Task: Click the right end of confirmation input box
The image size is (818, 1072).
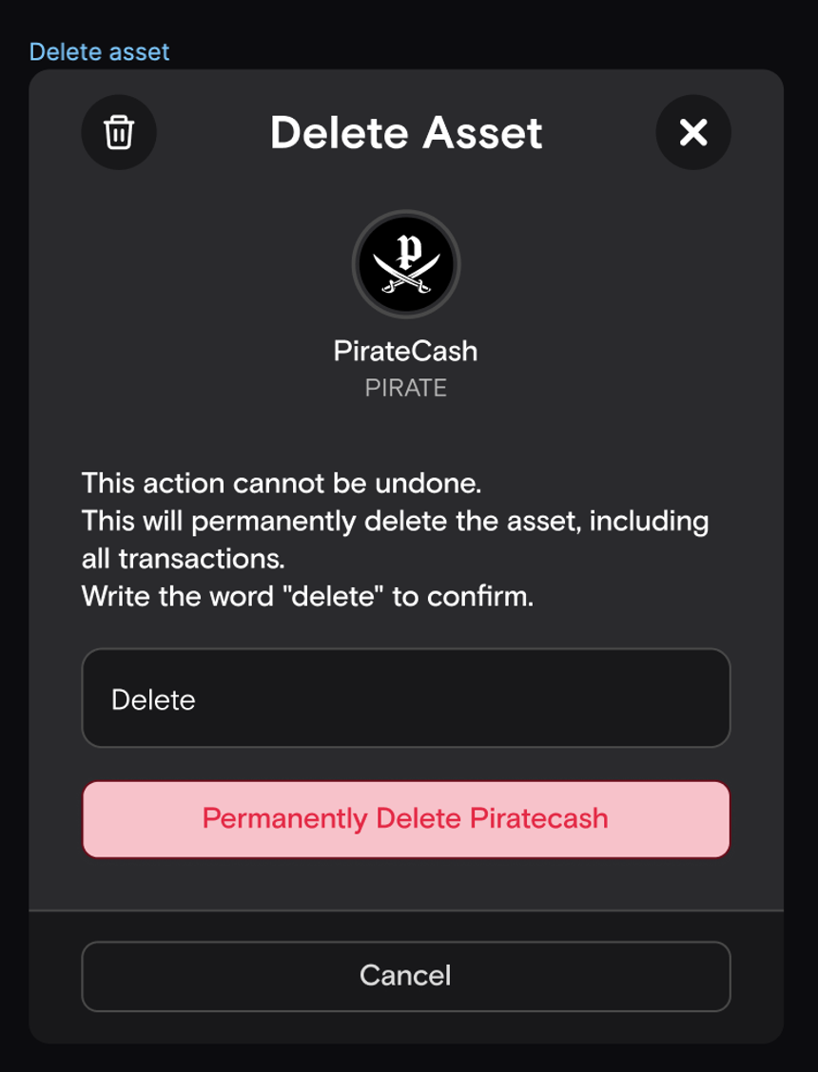Action: 704,699
